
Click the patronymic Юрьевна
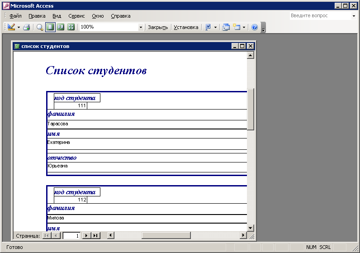[57, 166]
